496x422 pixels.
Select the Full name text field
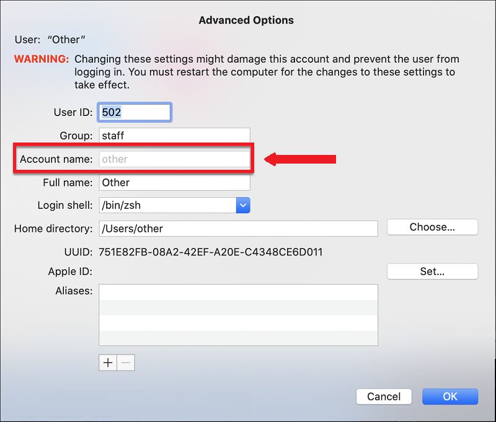tap(174, 183)
